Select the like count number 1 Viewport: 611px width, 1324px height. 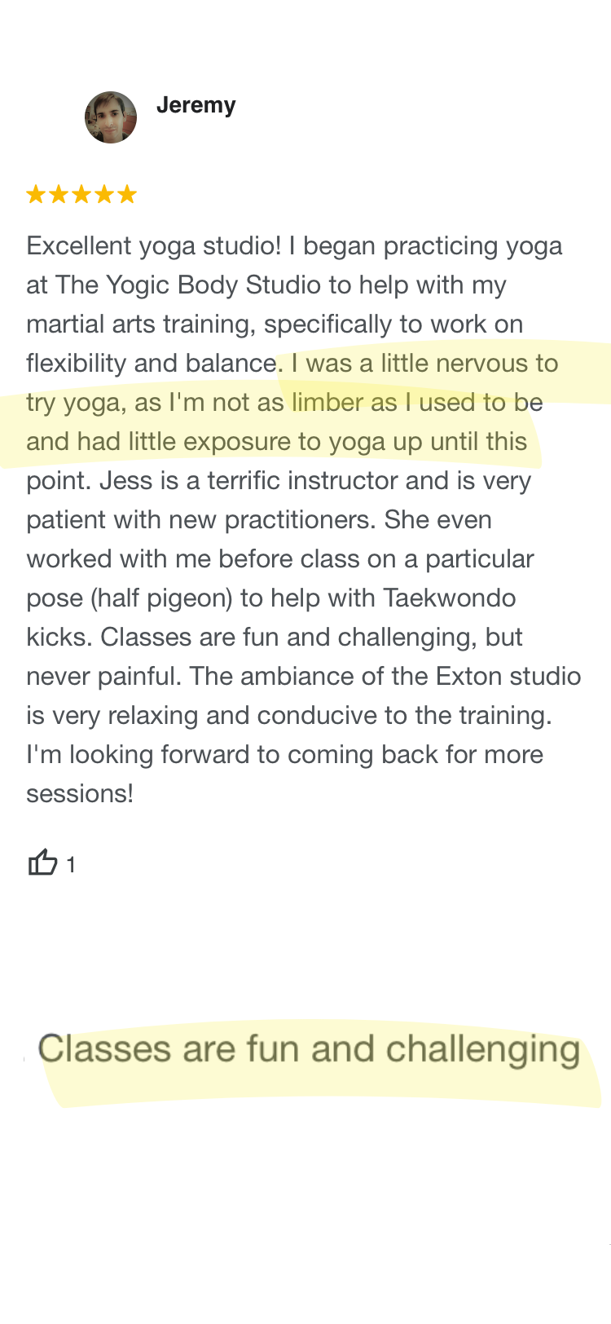click(x=71, y=865)
